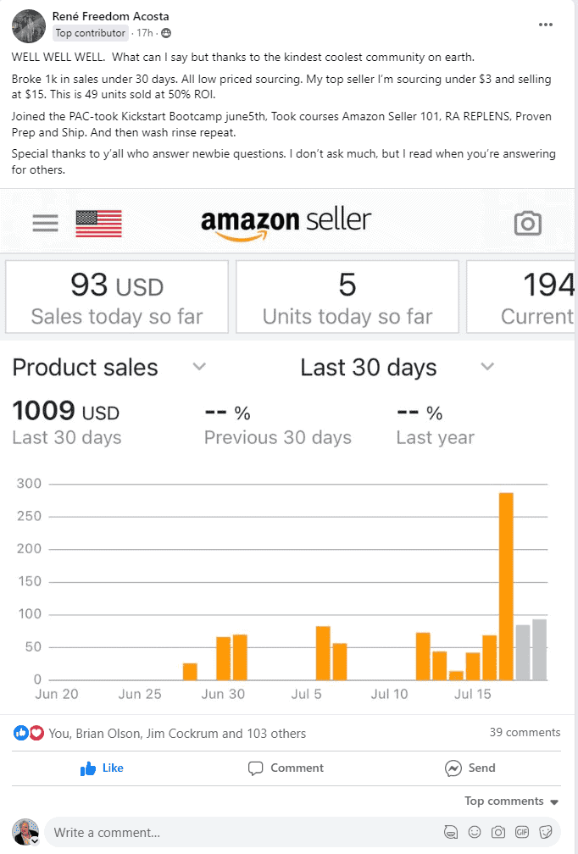Open the Top comments sort dropdown

[512, 801]
